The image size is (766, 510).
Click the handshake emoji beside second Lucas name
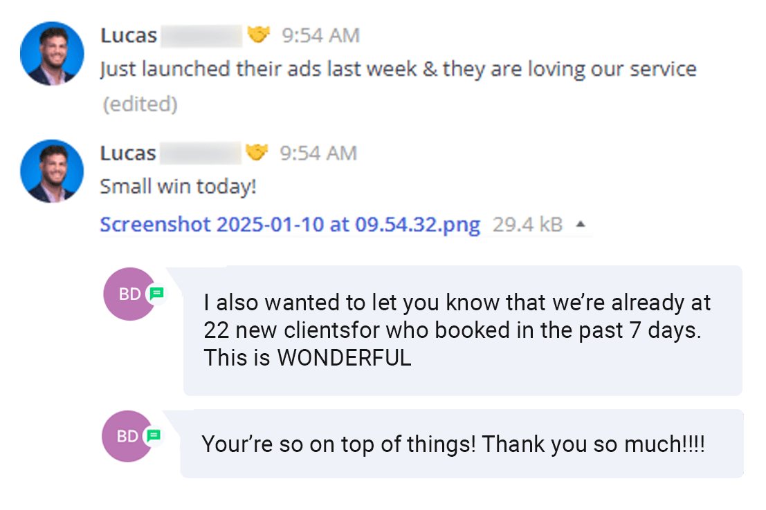point(257,152)
